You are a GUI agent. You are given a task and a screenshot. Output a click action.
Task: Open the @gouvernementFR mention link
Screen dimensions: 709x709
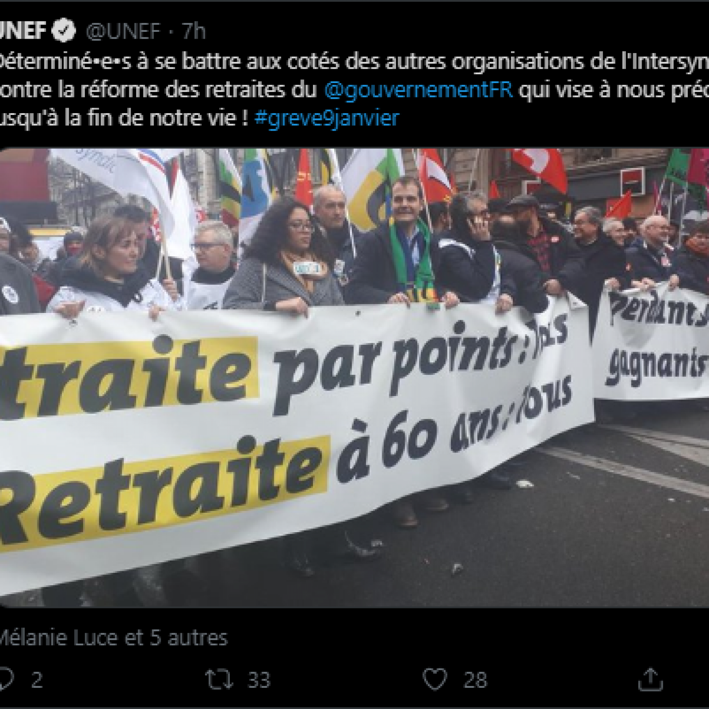pyautogui.click(x=419, y=90)
